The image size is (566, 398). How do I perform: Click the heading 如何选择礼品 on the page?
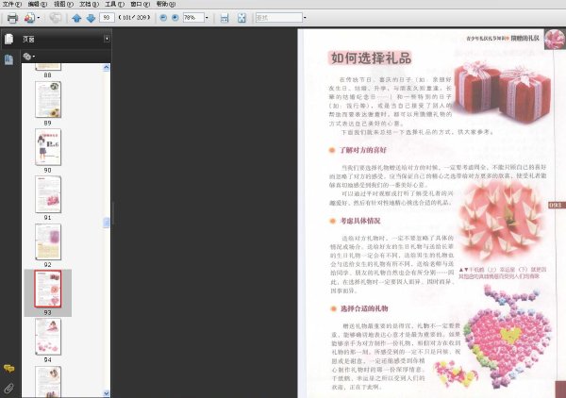pyautogui.click(x=371, y=58)
